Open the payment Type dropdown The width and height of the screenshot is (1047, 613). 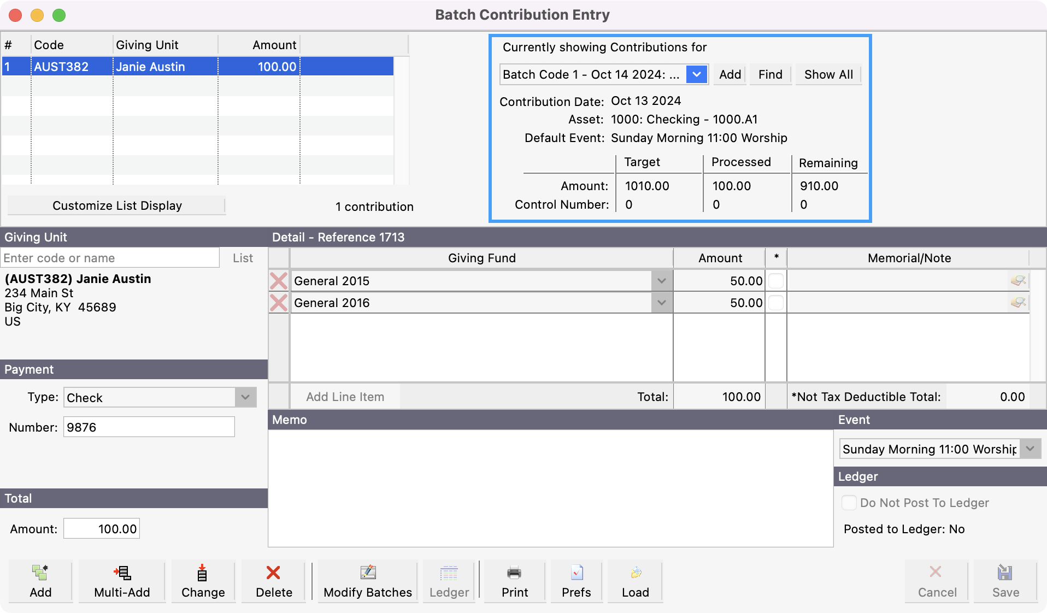tap(245, 397)
